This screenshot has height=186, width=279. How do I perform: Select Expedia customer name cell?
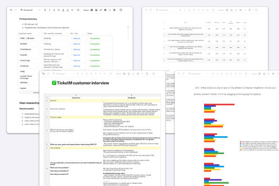click(x=30, y=55)
